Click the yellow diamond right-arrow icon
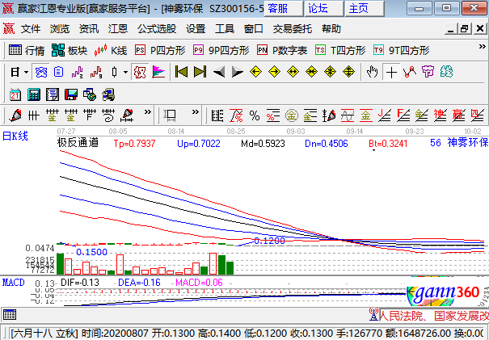Viewport: 489px width, 340px height. pos(274,72)
